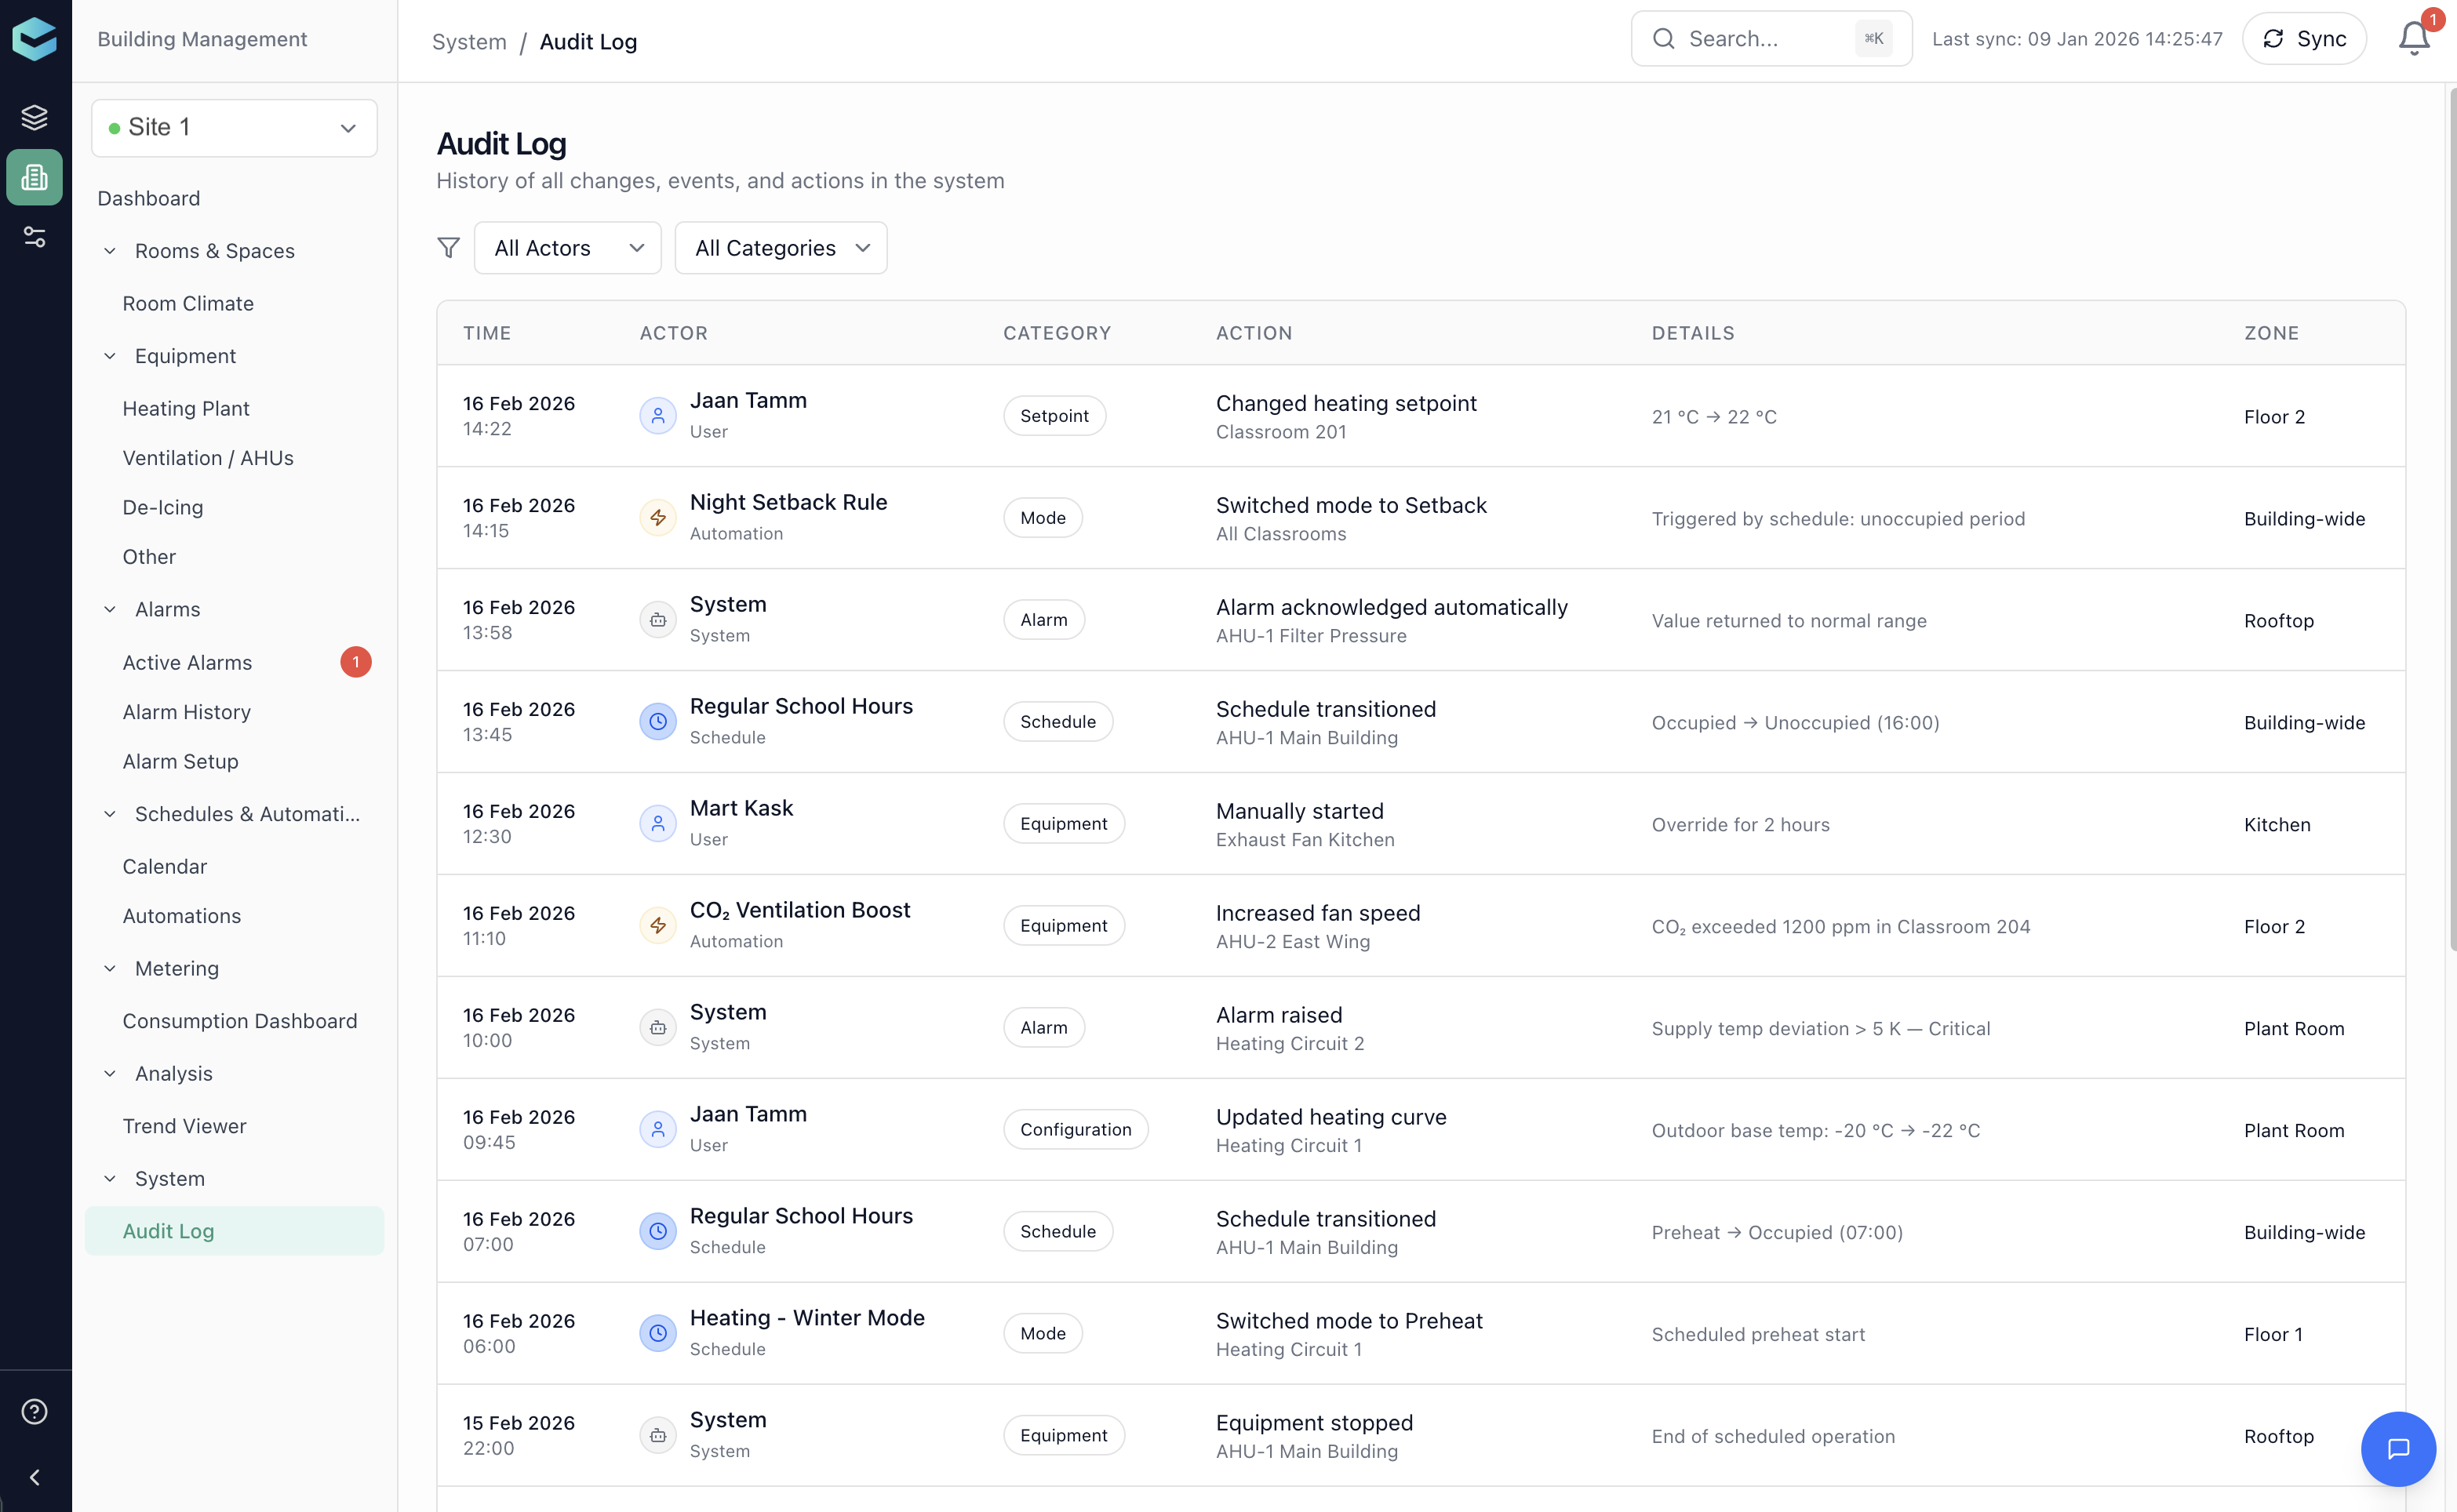Image resolution: width=2457 pixels, height=1512 pixels.
Task: Open the layers stack icon in the rail
Action: click(35, 117)
